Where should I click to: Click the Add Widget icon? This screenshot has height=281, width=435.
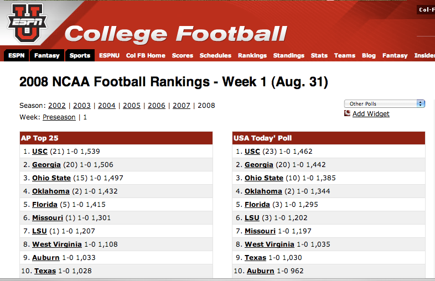point(348,113)
